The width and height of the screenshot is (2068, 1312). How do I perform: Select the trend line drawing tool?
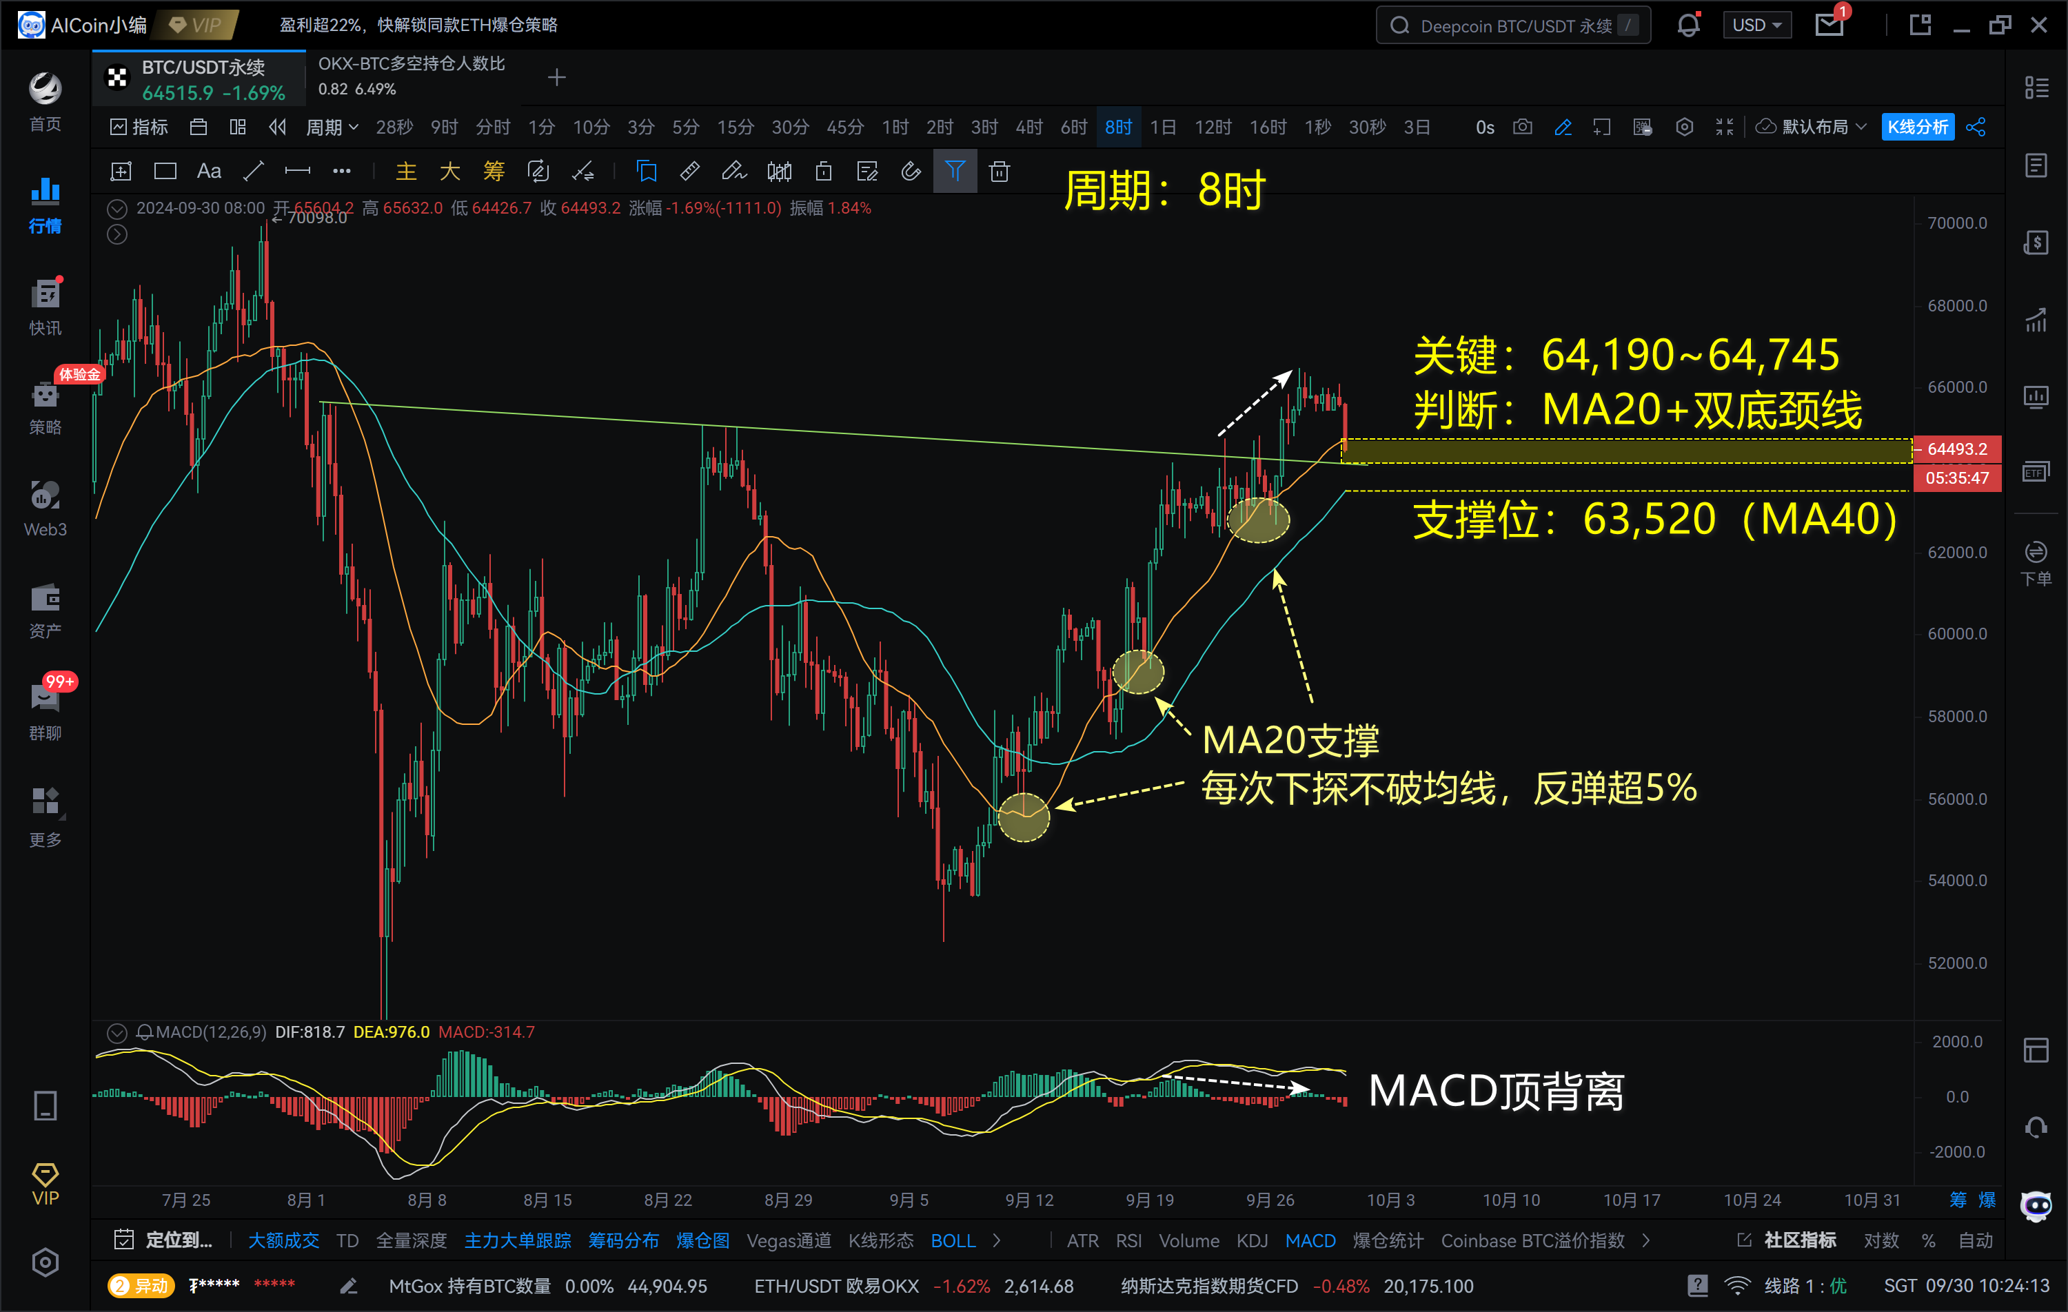pyautogui.click(x=252, y=172)
